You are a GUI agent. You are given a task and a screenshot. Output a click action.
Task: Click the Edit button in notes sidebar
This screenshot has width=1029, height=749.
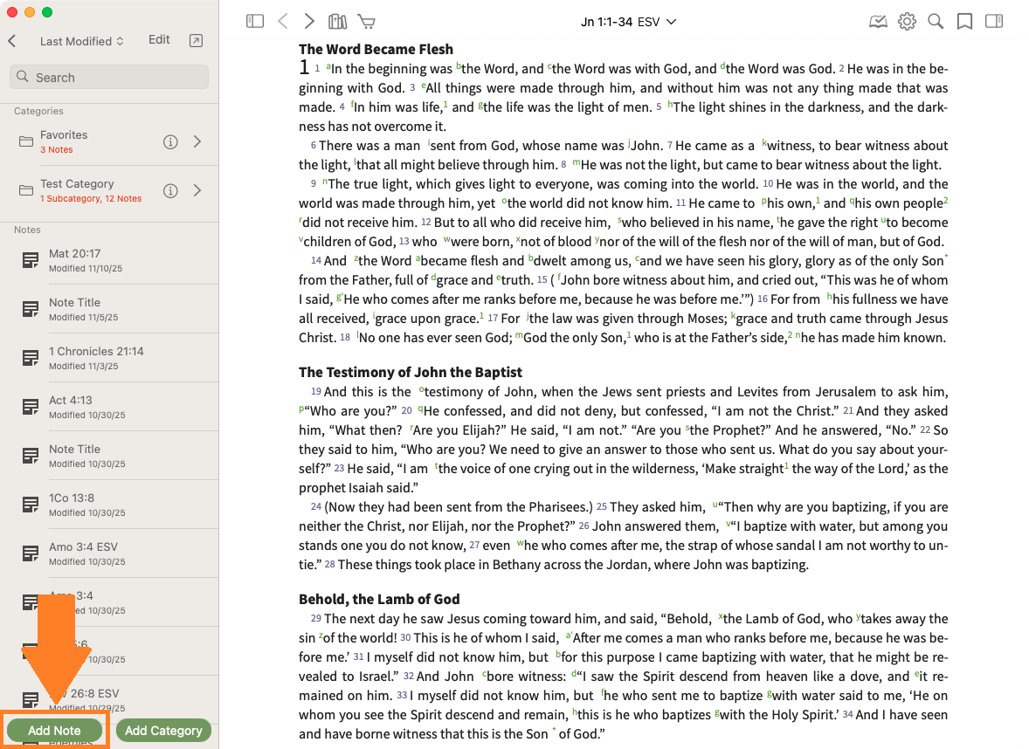pyautogui.click(x=159, y=40)
